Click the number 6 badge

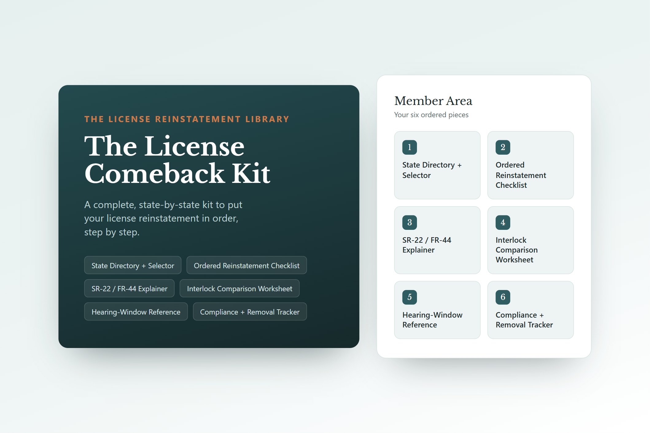pyautogui.click(x=503, y=297)
